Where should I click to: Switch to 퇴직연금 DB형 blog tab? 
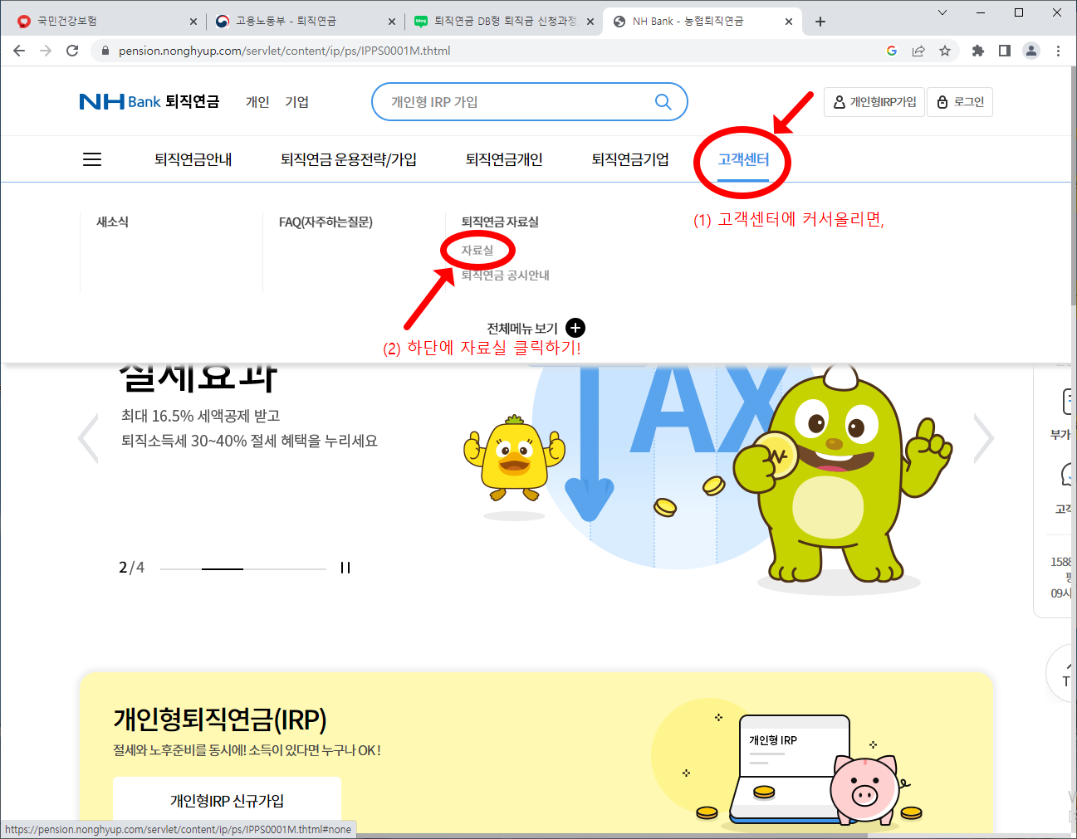click(504, 22)
